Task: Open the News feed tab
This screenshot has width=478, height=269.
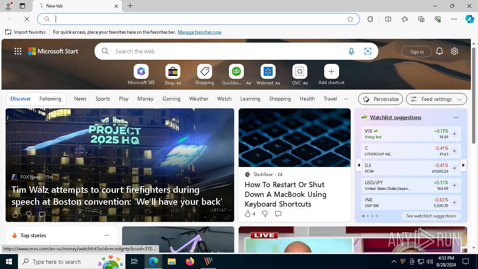Action: click(80, 99)
